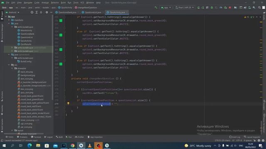
Task: Open the Problems tool window
Action: coord(22,137)
